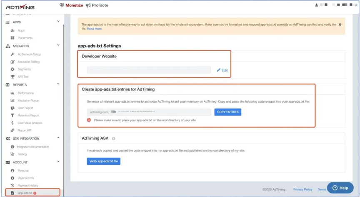
Task: Click the Personal user icon
Action: pyautogui.click(x=12, y=171)
